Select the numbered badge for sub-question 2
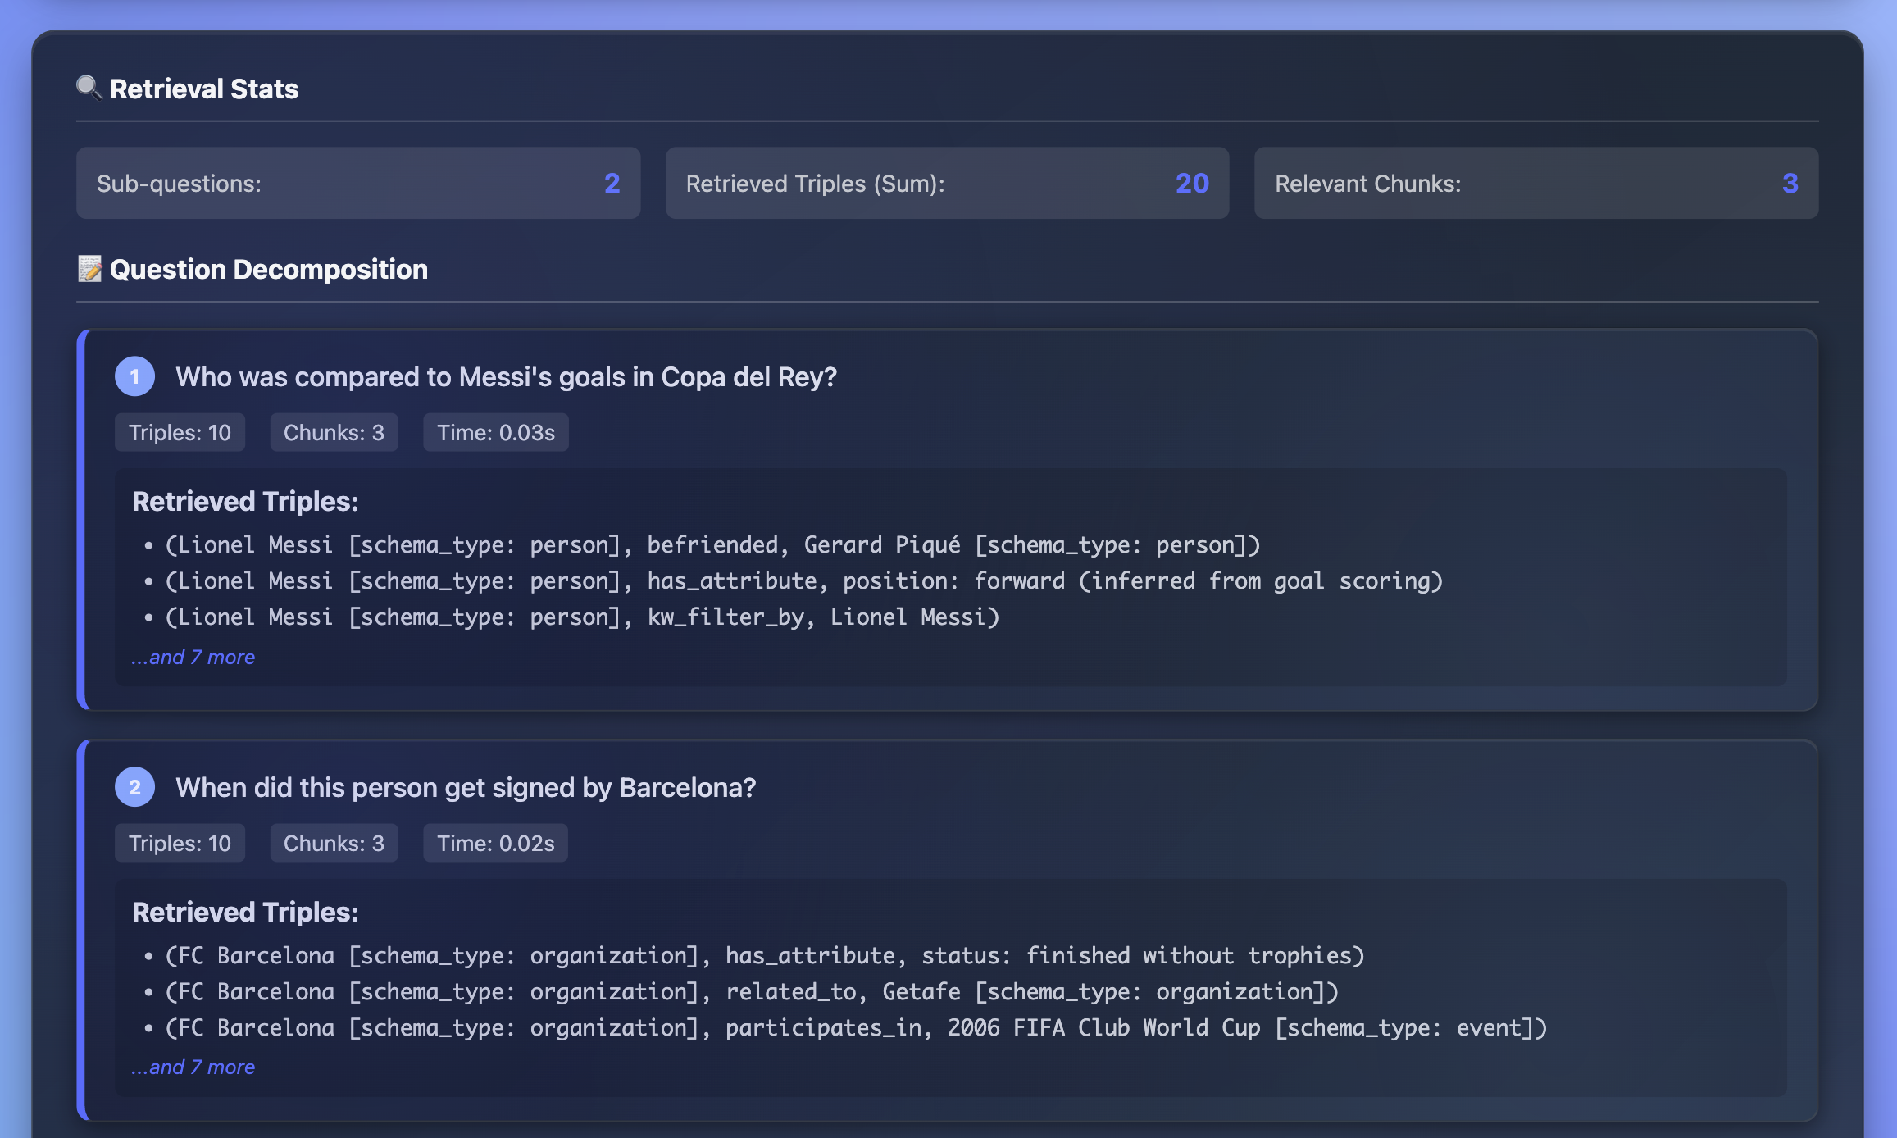1897x1138 pixels. click(x=135, y=787)
